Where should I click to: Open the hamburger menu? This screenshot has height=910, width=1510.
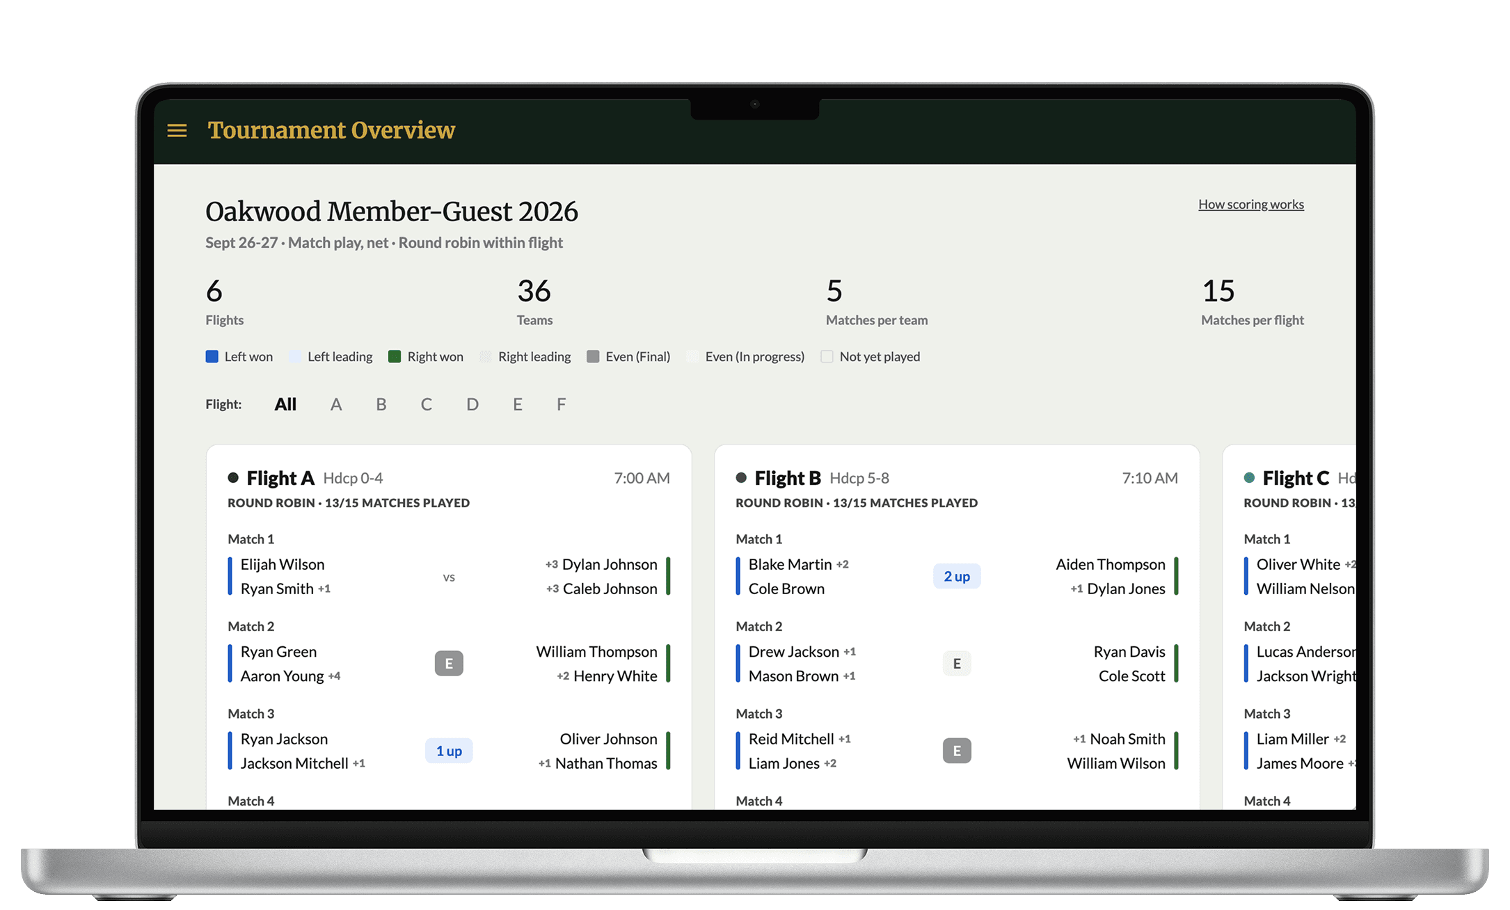pos(177,130)
